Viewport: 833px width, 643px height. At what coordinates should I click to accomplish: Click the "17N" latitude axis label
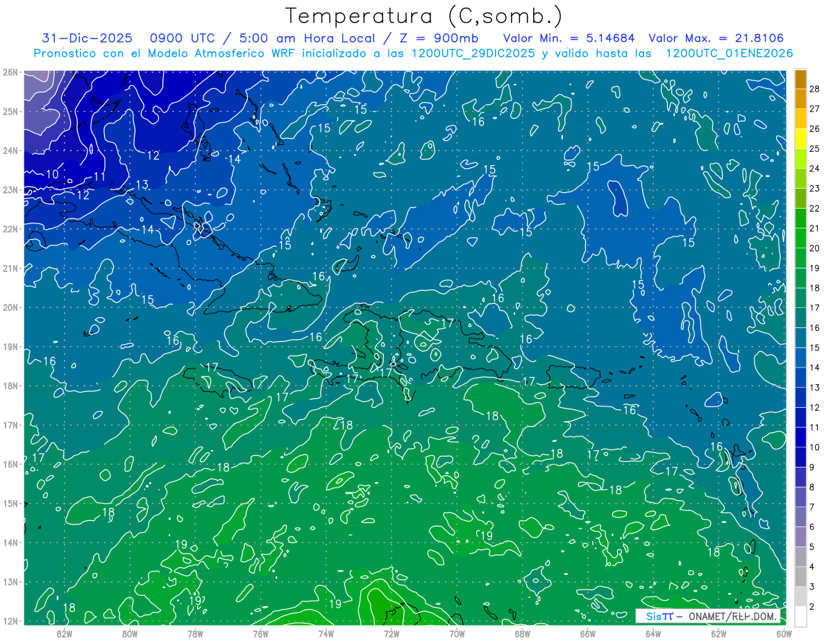coord(10,425)
